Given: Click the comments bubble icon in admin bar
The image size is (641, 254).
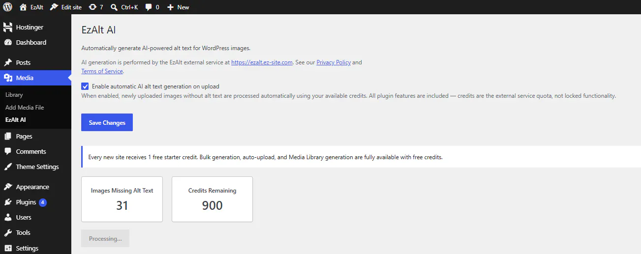Looking at the screenshot, I should (x=149, y=7).
